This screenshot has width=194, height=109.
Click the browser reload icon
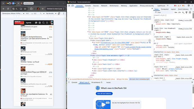pos(8,9)
